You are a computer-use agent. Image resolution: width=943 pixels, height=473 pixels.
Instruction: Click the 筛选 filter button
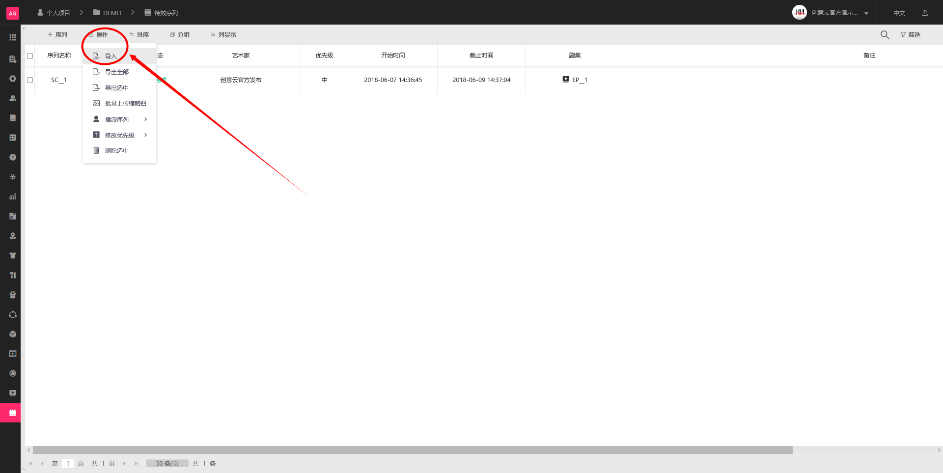point(910,35)
